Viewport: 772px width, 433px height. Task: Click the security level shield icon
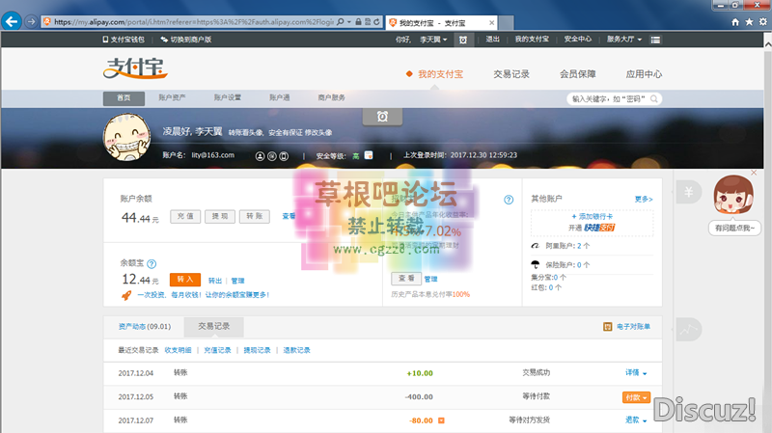click(369, 155)
